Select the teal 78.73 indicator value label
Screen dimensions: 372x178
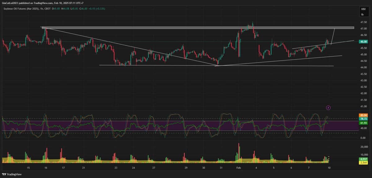(x=364, y=119)
